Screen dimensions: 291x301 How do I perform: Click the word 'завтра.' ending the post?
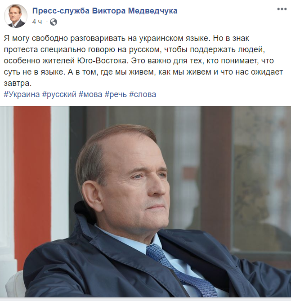[x=17, y=83]
